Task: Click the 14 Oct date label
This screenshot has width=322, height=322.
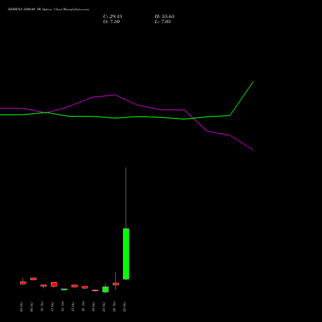Action: click(x=62, y=307)
